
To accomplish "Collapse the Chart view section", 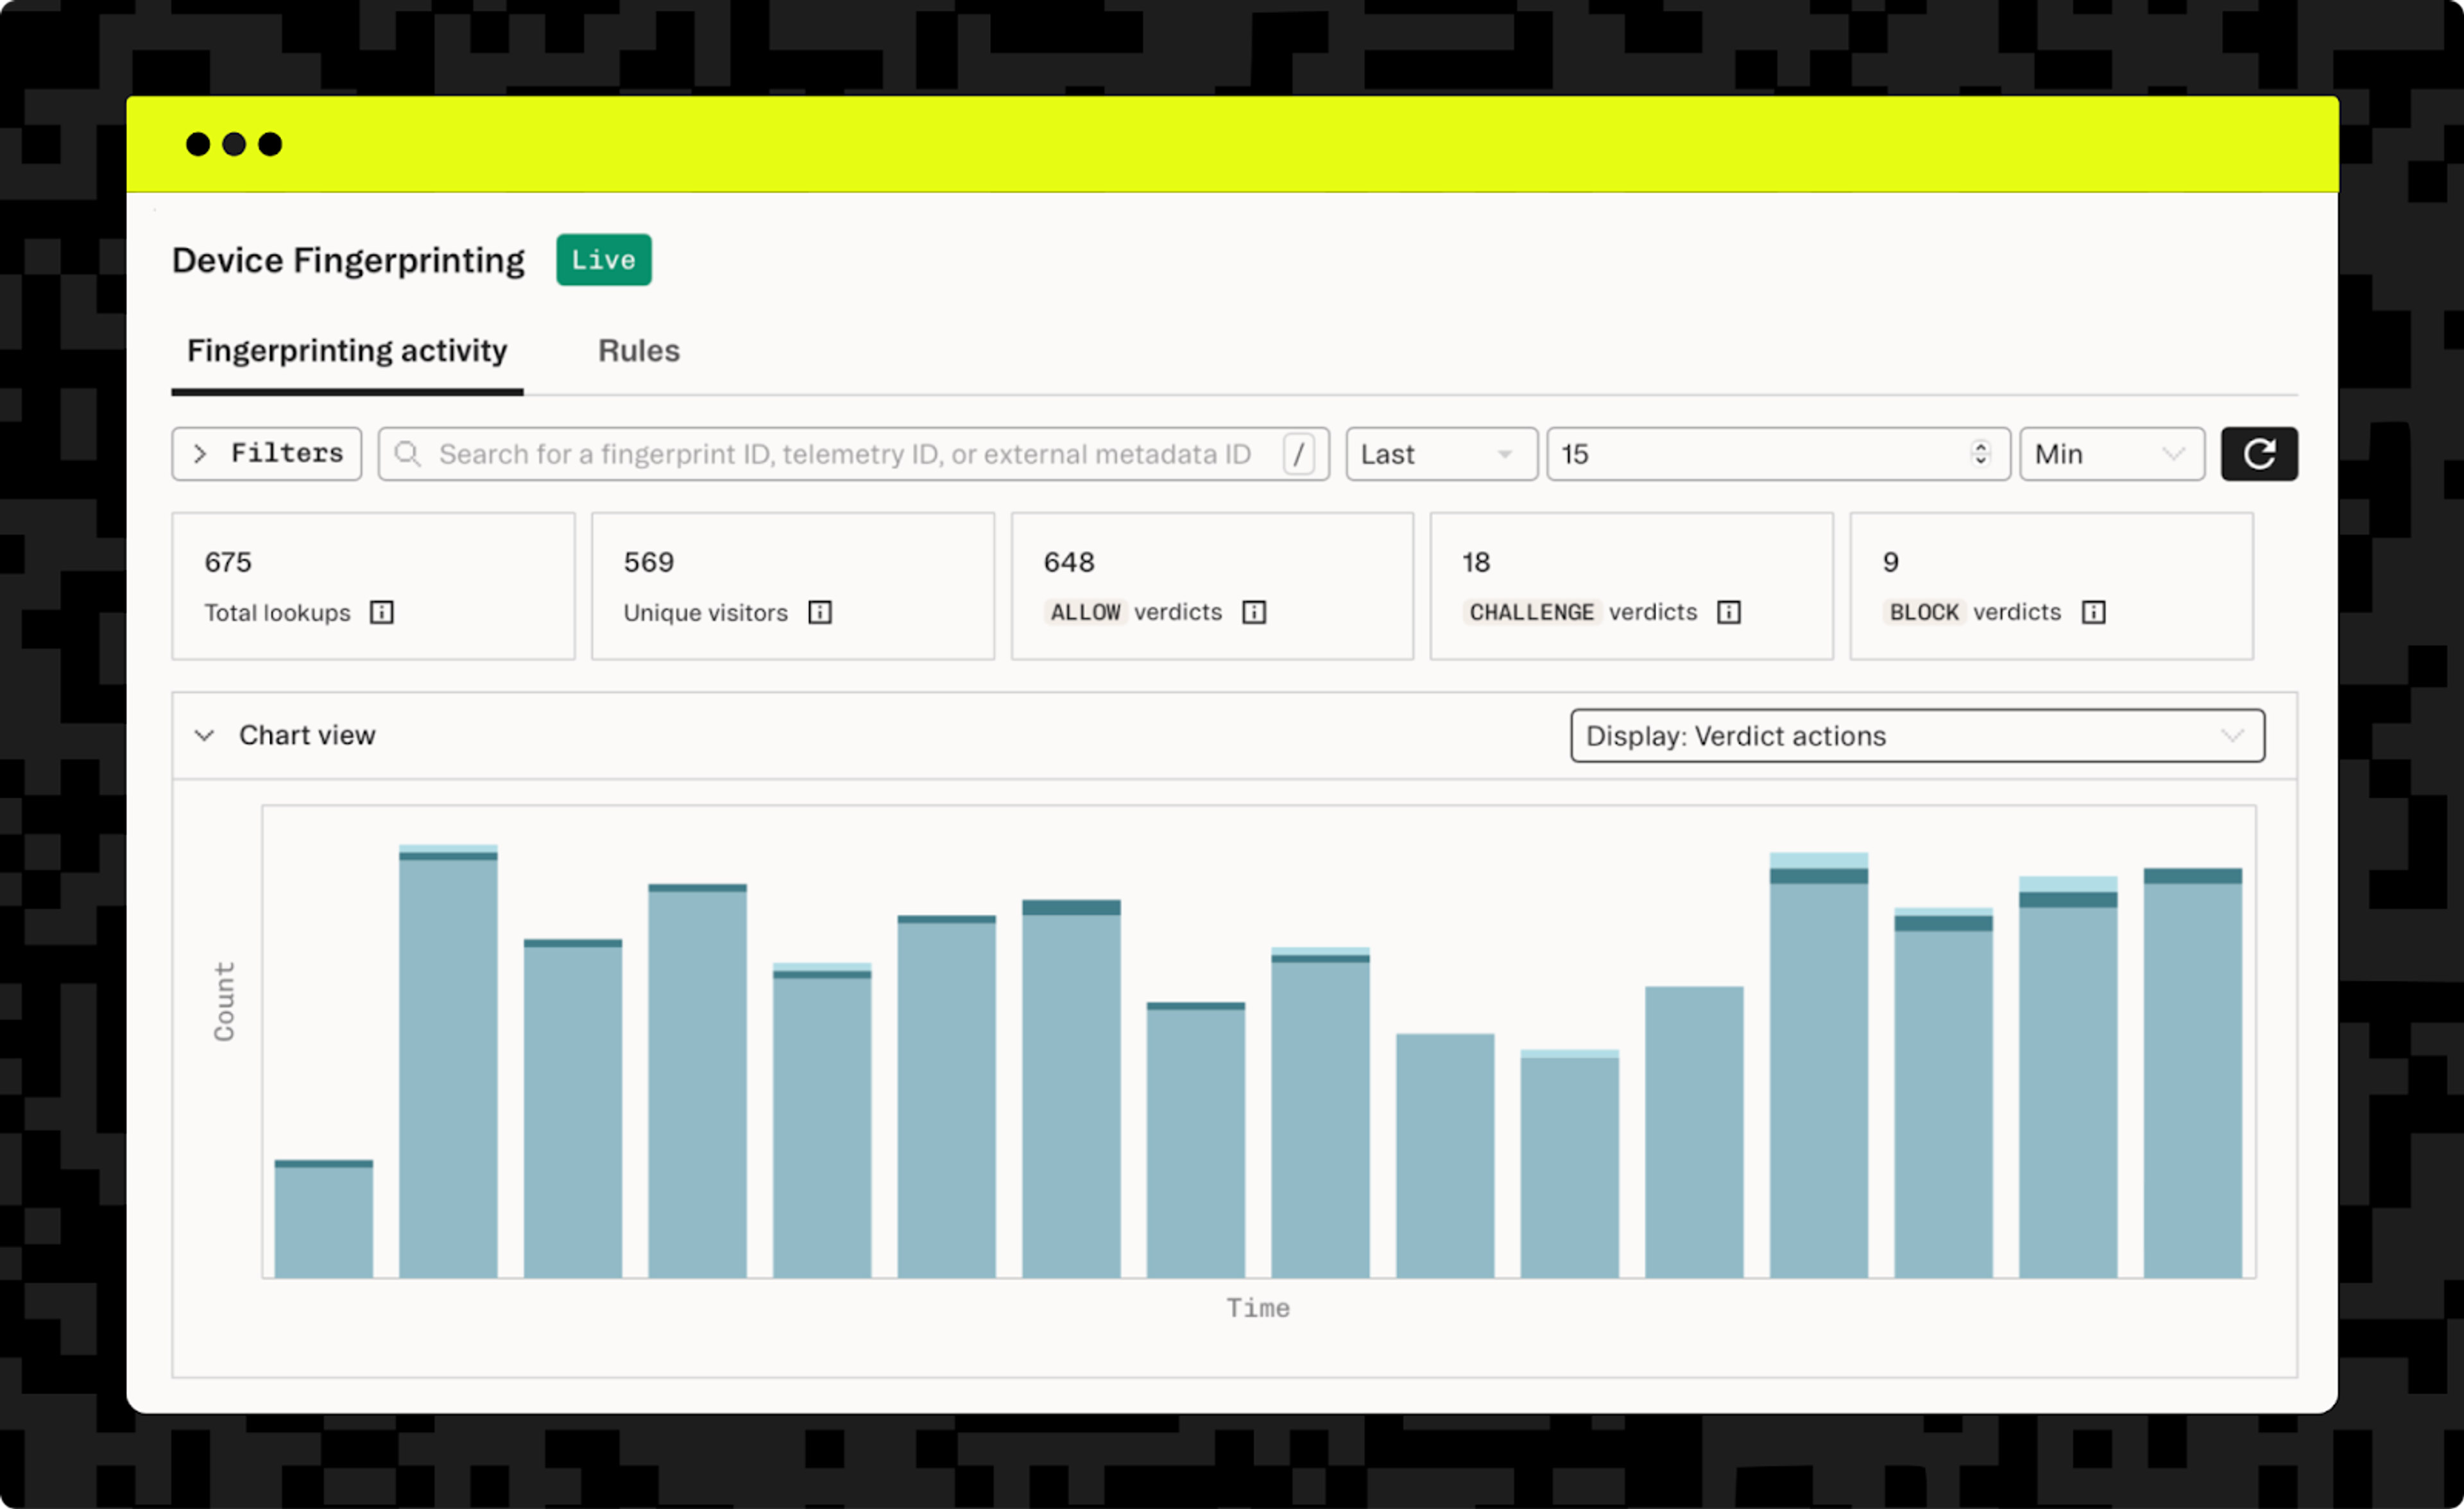I will pyautogui.click(x=204, y=736).
